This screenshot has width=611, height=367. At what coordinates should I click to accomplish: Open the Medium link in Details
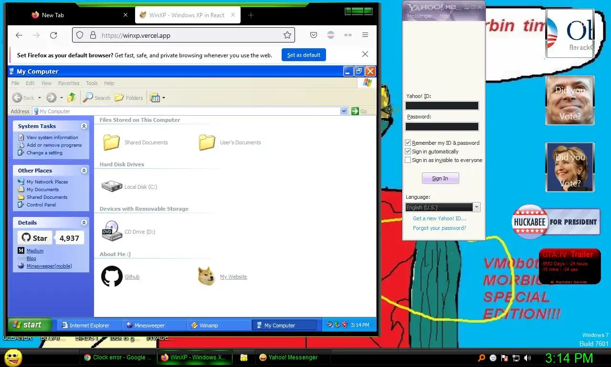pos(35,250)
